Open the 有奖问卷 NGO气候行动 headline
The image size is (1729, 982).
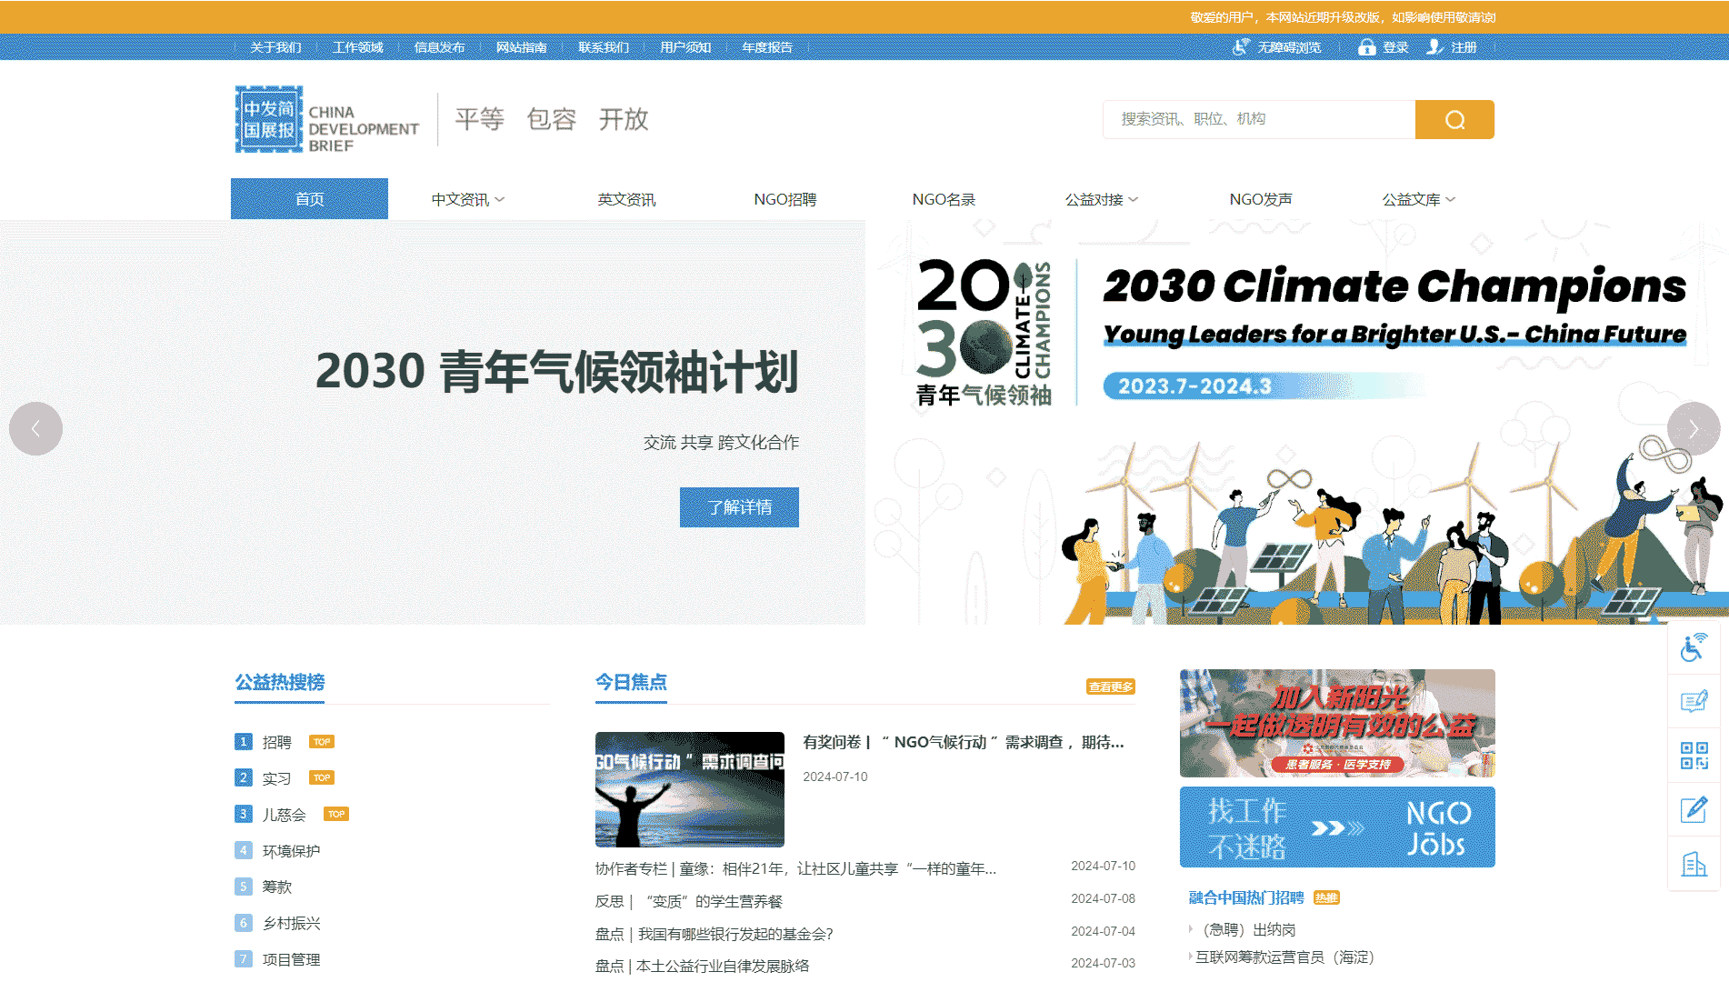(964, 742)
